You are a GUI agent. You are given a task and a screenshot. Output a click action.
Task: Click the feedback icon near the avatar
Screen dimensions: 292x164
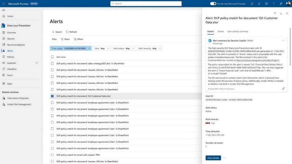(x=281, y=4)
